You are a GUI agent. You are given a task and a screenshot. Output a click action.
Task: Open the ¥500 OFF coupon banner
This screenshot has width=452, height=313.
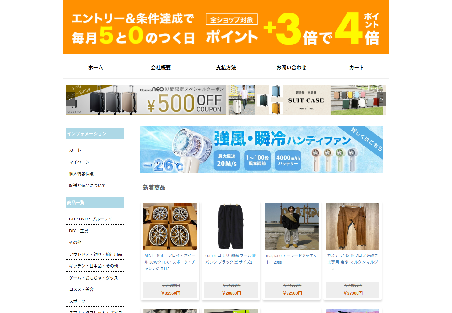pyautogui.click(x=146, y=100)
